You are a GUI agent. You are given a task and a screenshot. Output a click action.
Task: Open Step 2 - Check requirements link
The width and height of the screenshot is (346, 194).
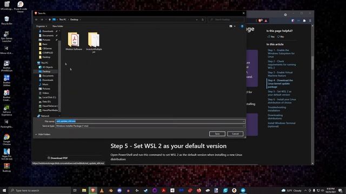pyautogui.click(x=282, y=65)
